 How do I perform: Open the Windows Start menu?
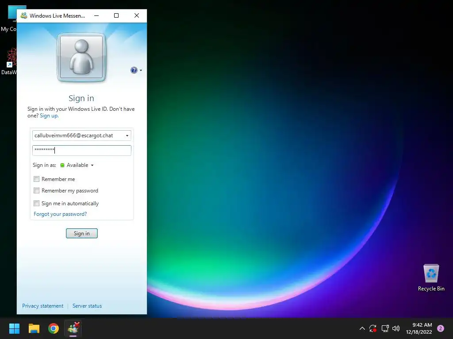point(14,328)
